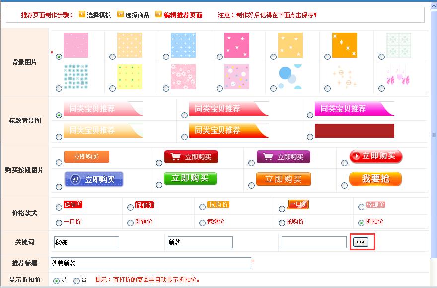This screenshot has height=288, width=437.
Task: Select the 折扣价 price style radio
Action: [361, 223]
